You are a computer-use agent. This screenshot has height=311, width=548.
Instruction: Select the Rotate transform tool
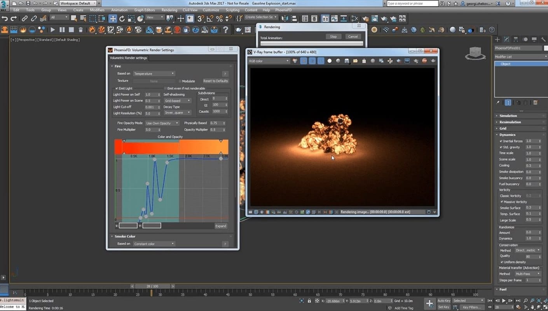[122, 18]
